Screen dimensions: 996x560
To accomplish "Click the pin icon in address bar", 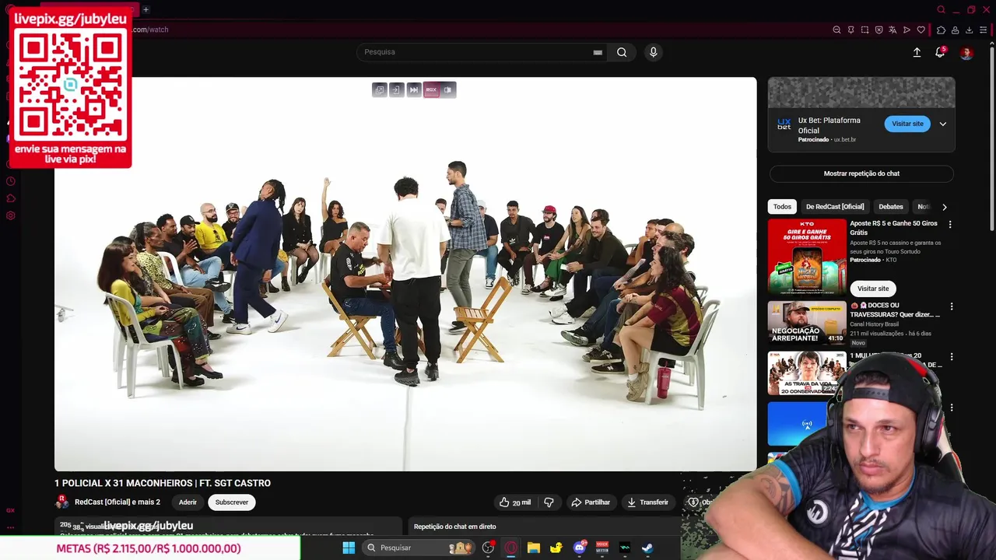I will (850, 30).
